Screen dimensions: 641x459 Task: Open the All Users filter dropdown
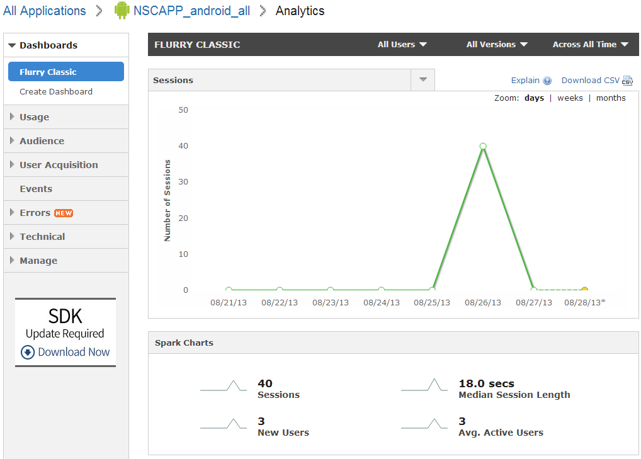(x=402, y=45)
